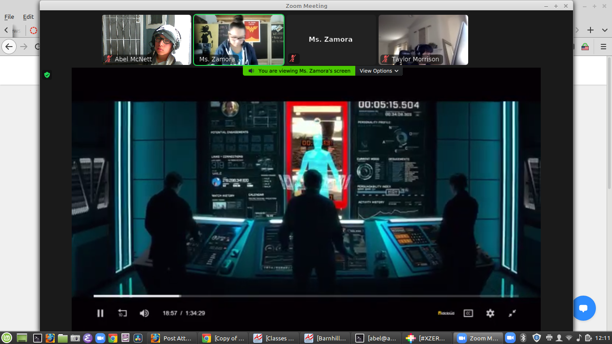The image size is (612, 344).
Task: Open the Linux Mint start menu
Action: click(x=6, y=338)
